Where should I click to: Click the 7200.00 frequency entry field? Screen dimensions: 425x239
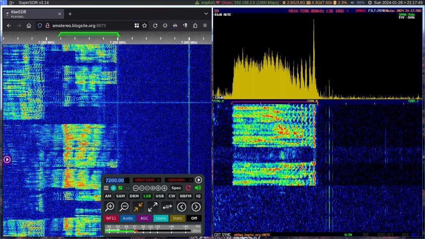pyautogui.click(x=116, y=180)
